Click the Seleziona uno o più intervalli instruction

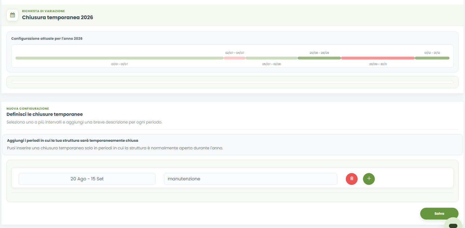(84, 122)
